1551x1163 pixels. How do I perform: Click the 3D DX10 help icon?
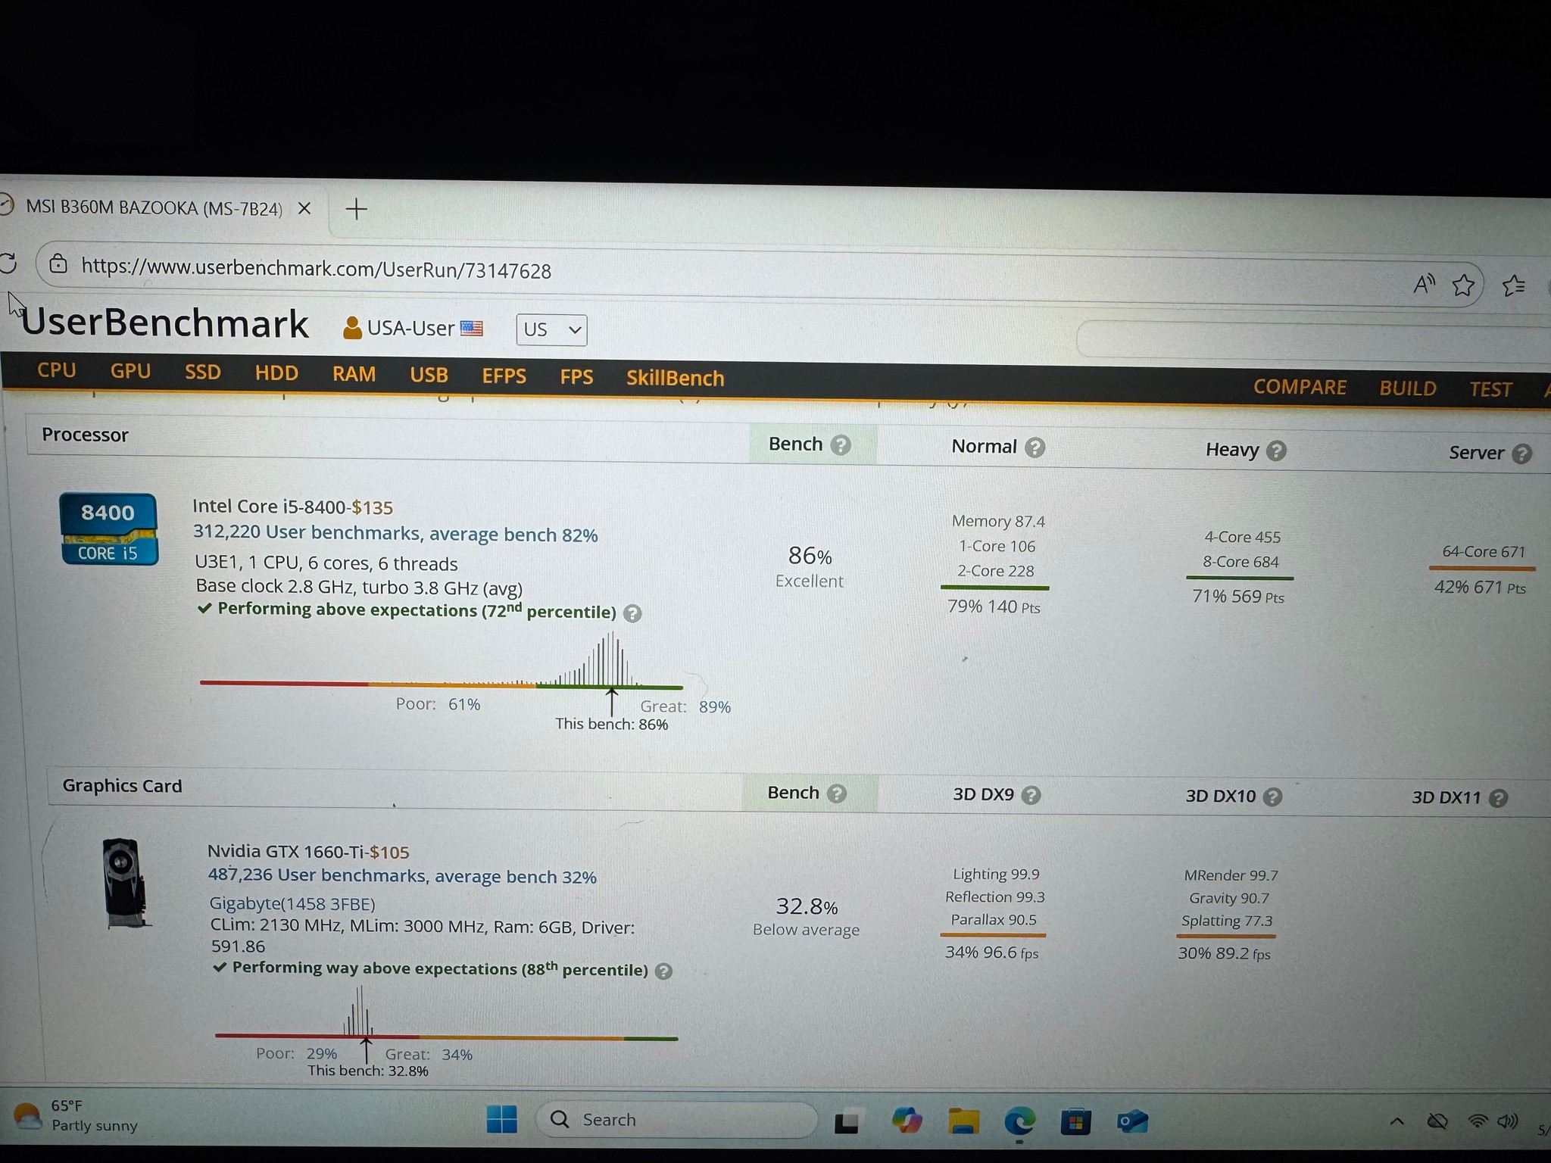[1273, 797]
